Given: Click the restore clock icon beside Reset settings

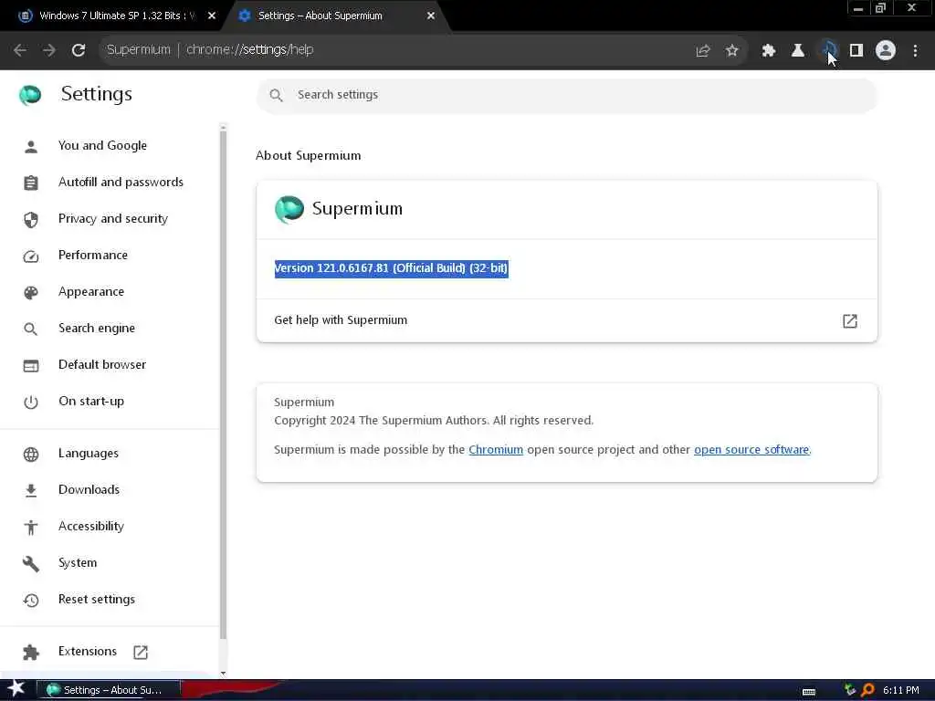Looking at the screenshot, I should [31, 601].
